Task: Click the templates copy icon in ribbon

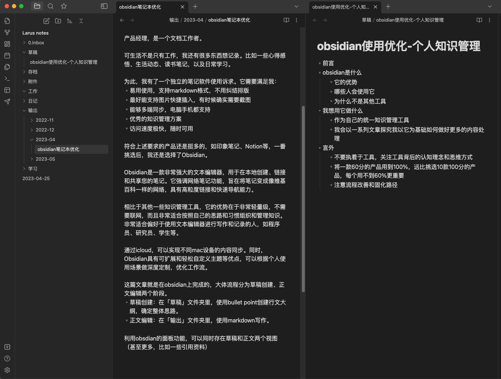Action: tap(7, 67)
